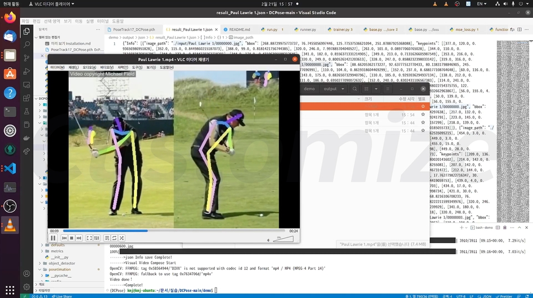Toggle loop mode in VLC
Screen dimensions: 533x298
point(114,238)
